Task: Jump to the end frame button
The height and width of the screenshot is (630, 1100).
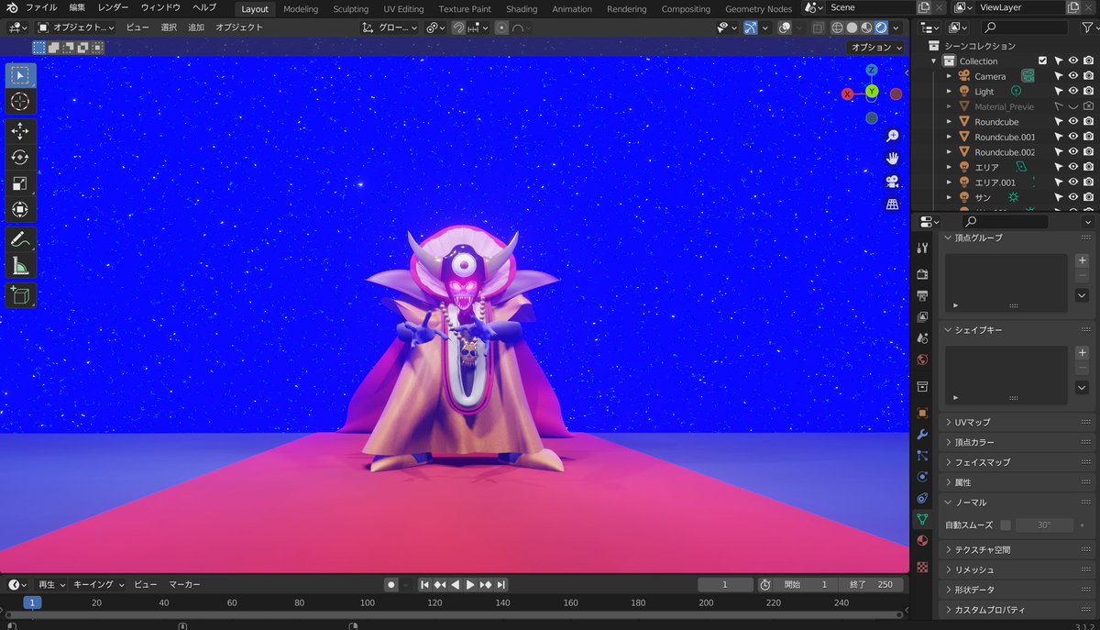Action: point(501,584)
